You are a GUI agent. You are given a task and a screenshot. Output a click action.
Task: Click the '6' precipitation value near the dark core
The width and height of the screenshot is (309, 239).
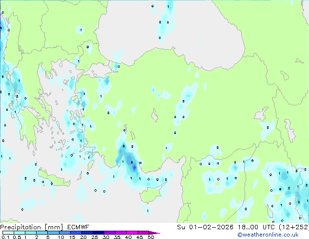132,162
